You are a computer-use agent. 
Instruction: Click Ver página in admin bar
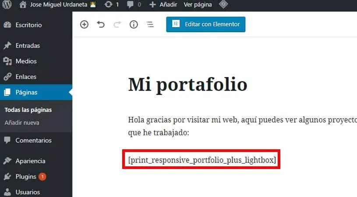coord(198,4)
